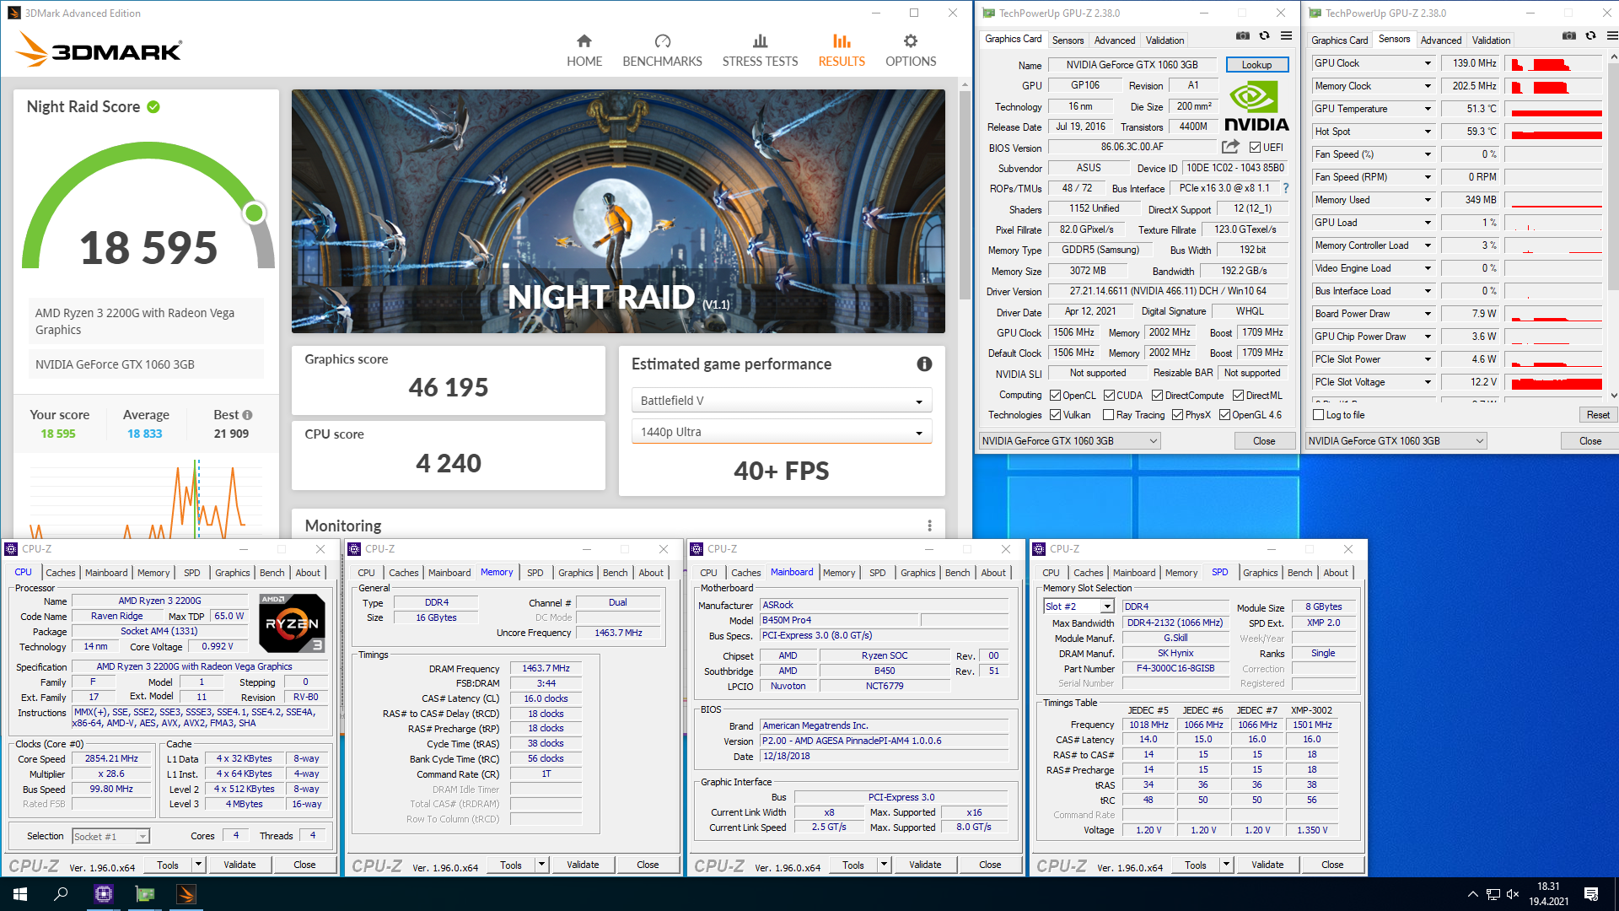Image resolution: width=1619 pixels, height=911 pixels.
Task: Toggle Vulkan checkbox
Action: 1055,415
